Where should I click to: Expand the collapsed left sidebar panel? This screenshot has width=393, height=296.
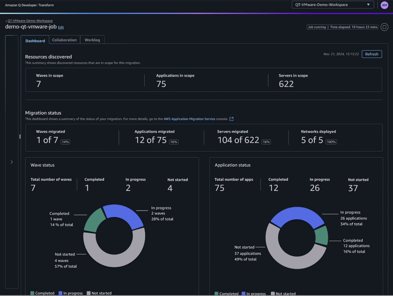(12, 162)
